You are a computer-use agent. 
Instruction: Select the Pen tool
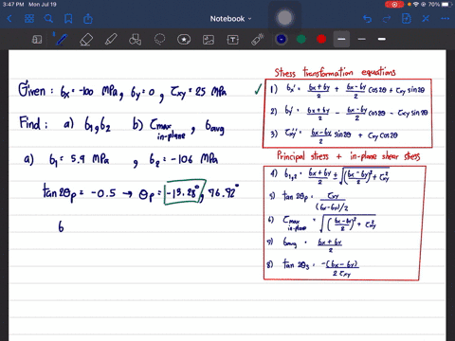coord(62,40)
